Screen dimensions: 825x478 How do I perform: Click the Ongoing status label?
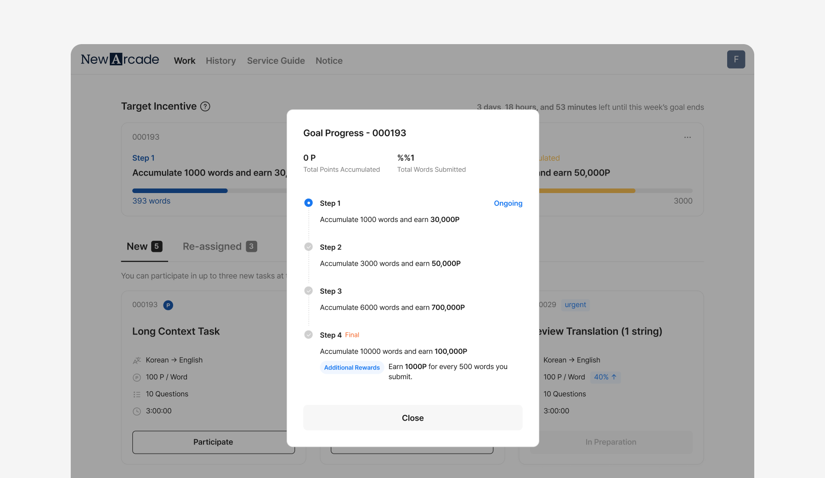pos(508,203)
